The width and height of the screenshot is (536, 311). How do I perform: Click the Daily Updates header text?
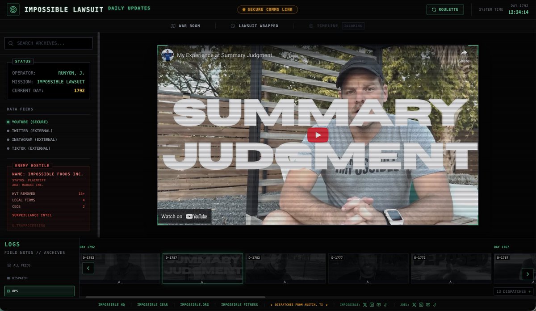tap(129, 8)
